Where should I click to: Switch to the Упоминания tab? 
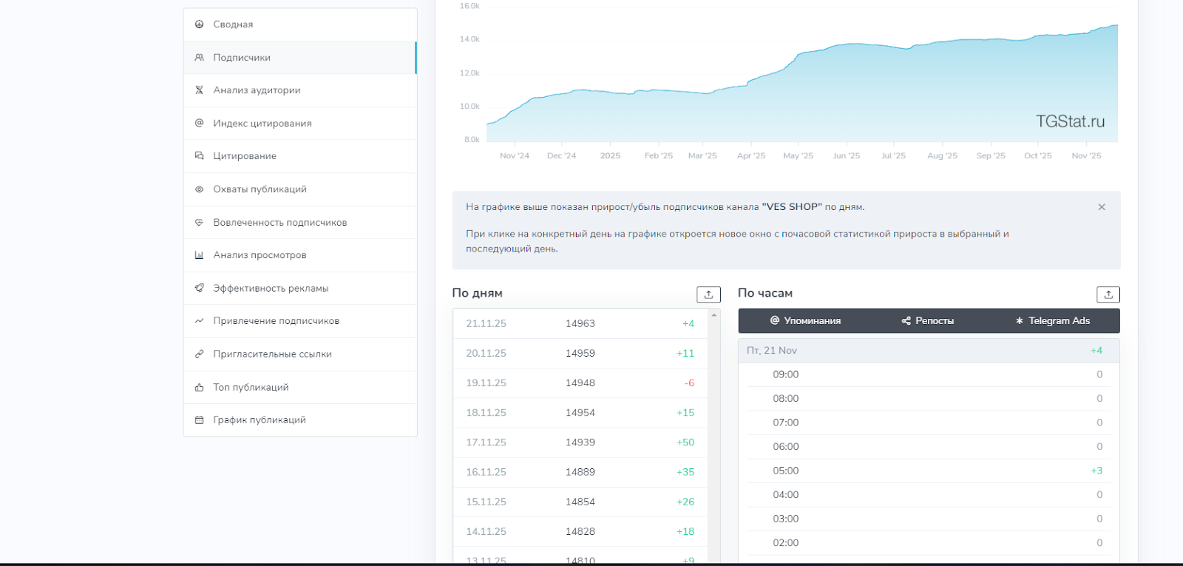click(805, 321)
